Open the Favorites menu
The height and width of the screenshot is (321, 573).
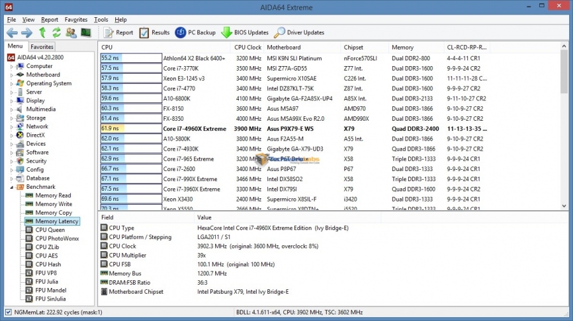pos(76,20)
